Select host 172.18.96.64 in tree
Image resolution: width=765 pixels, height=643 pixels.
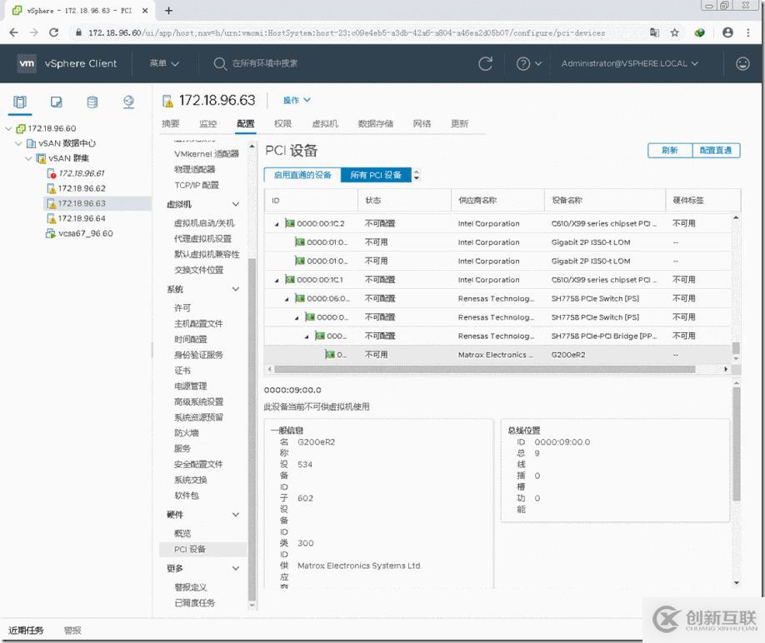82,218
